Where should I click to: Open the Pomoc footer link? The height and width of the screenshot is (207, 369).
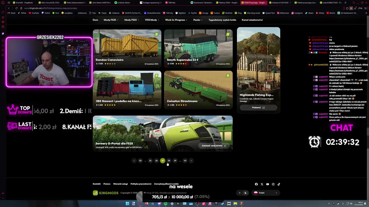tap(107, 184)
